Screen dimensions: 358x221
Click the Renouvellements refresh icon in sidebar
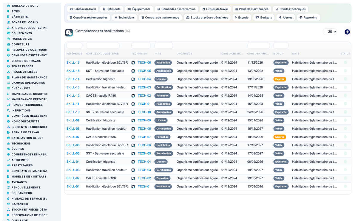pos(8,187)
